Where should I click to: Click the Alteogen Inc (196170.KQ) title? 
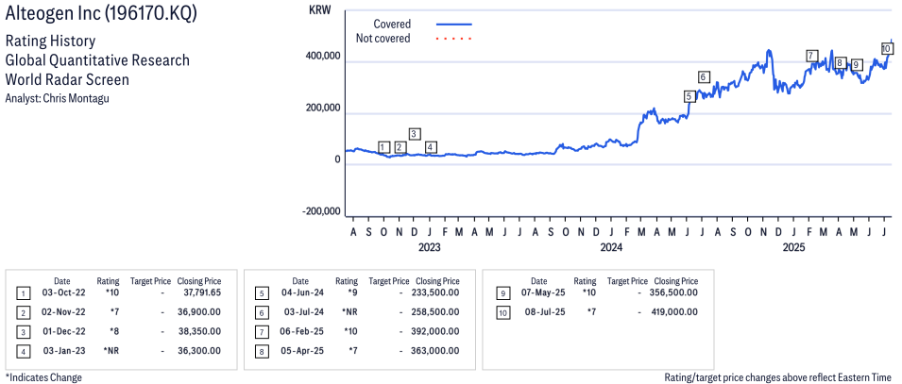point(101,14)
